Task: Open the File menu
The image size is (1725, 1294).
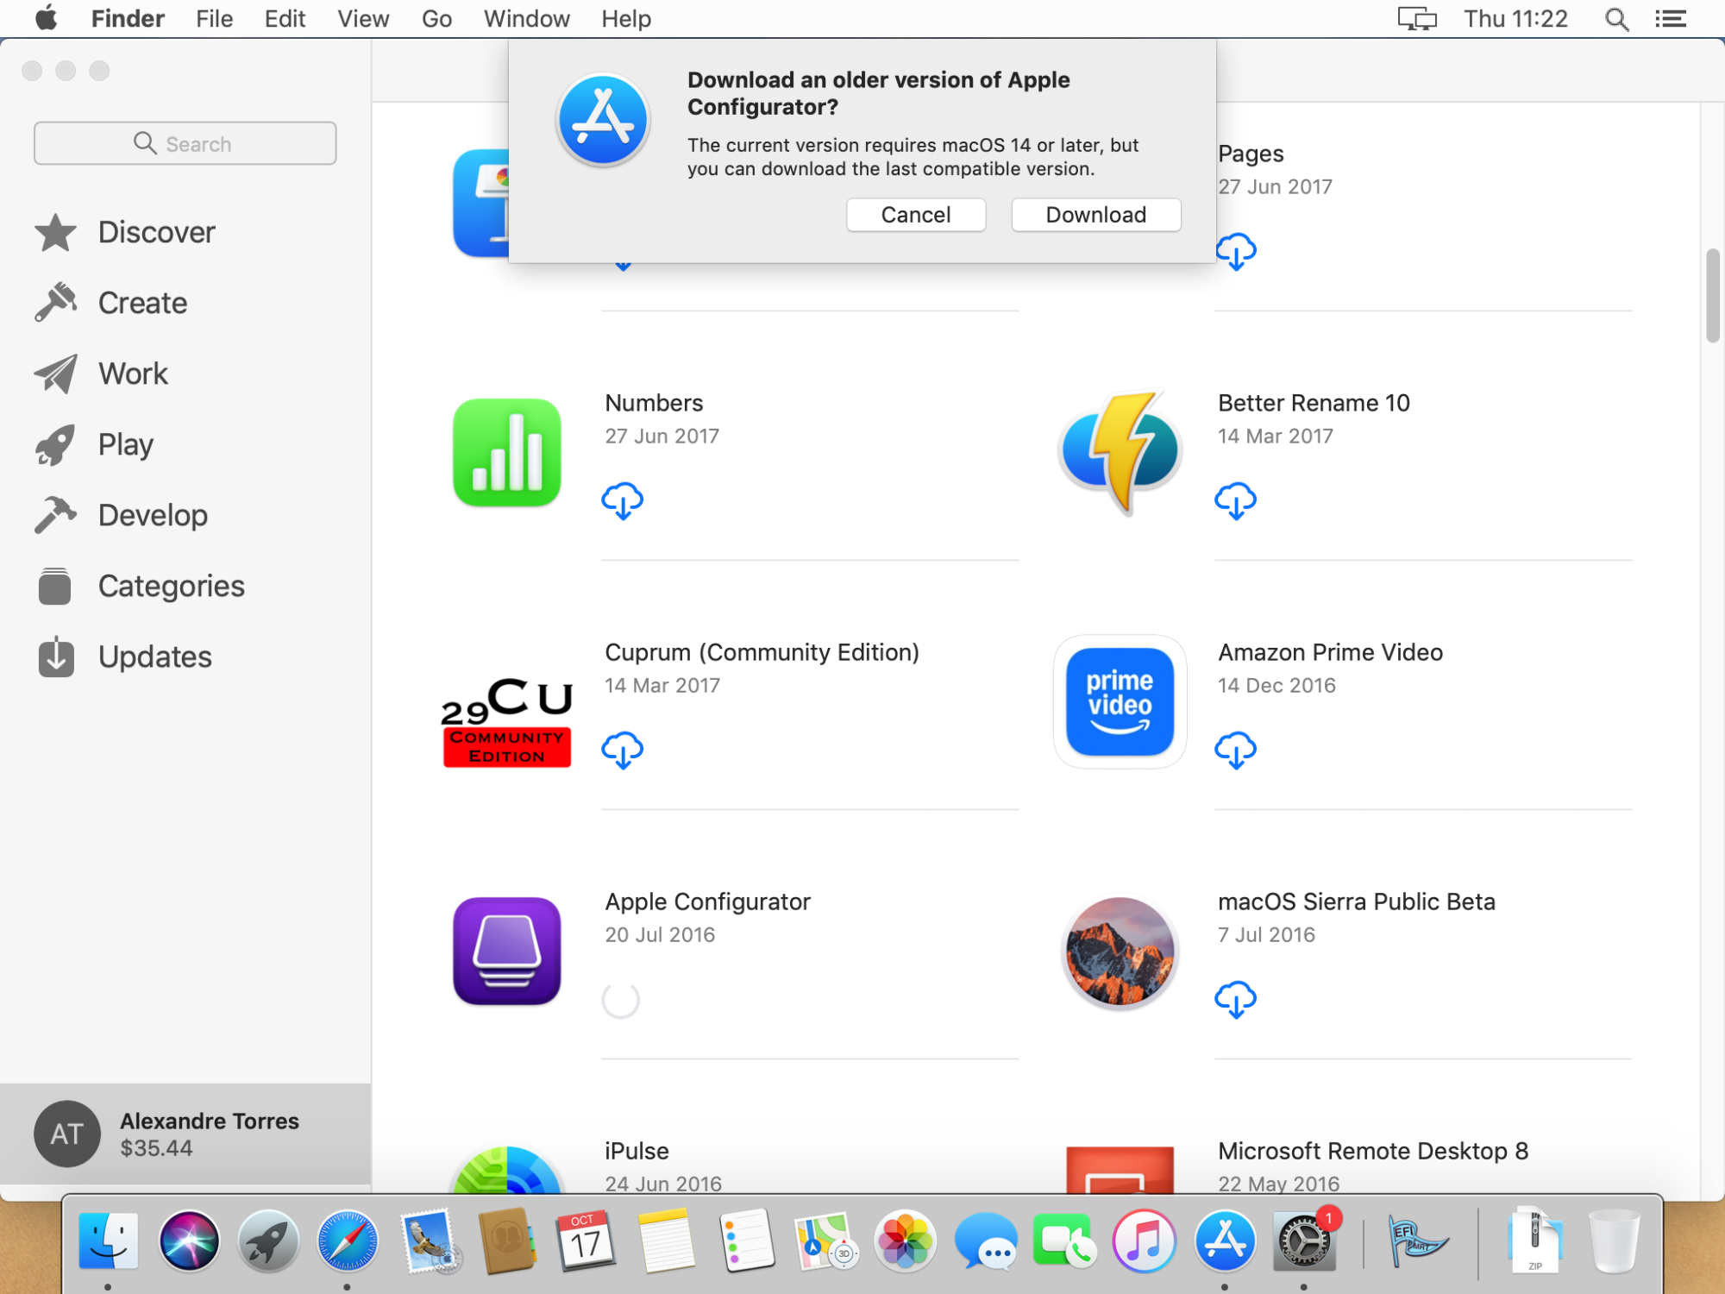Action: (x=214, y=18)
